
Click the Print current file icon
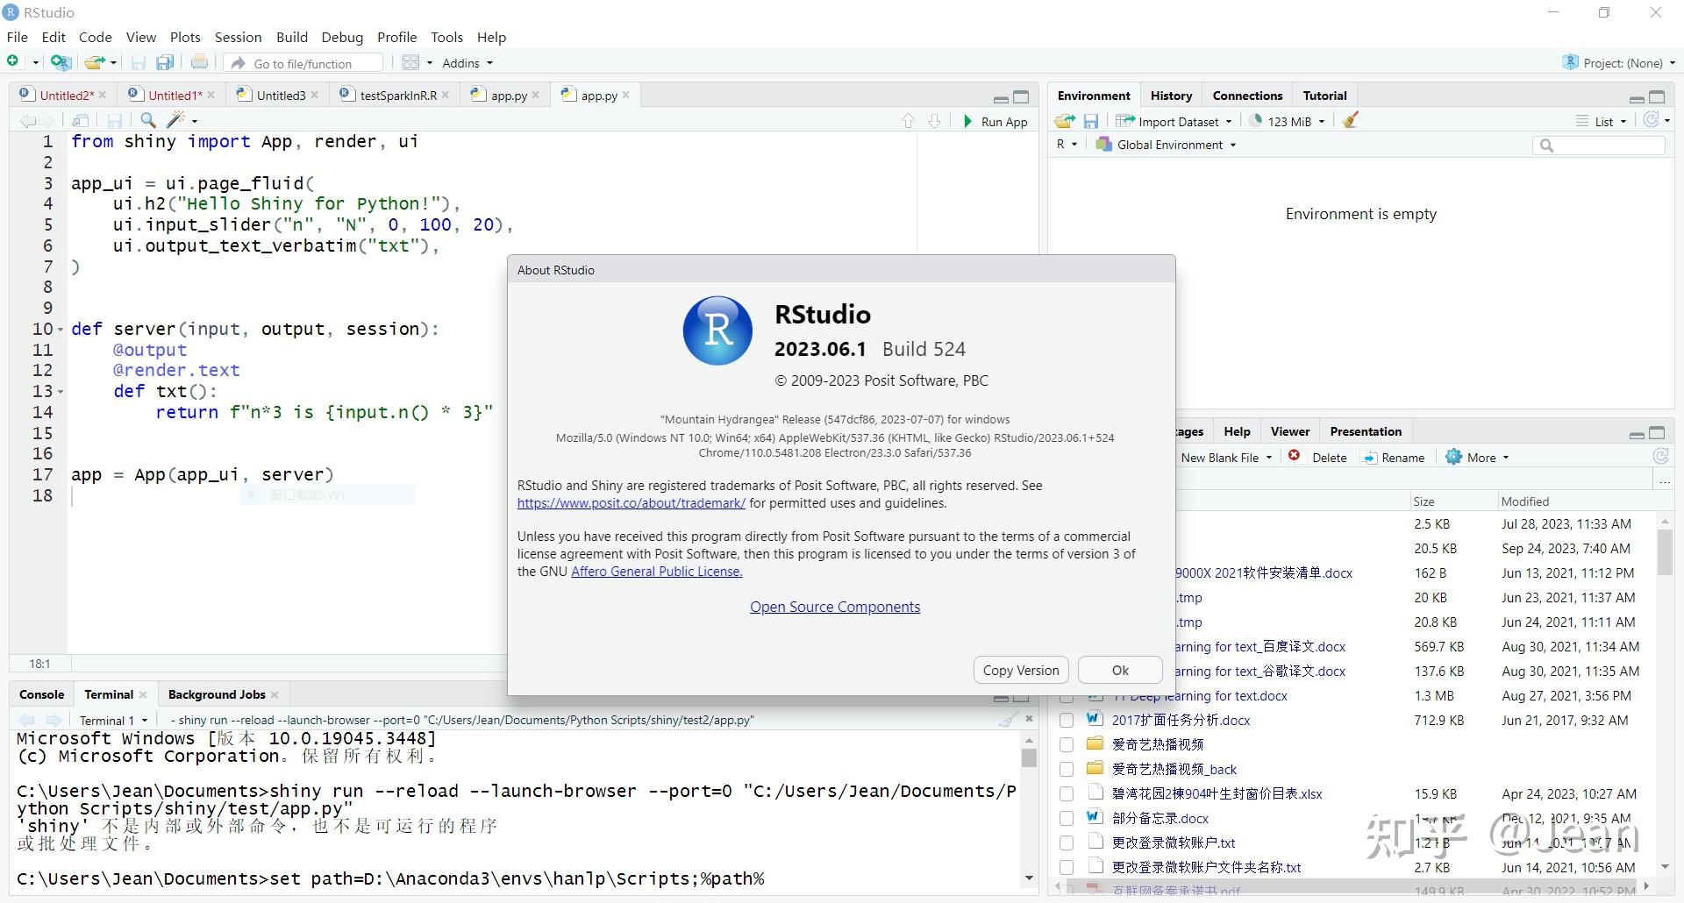(x=200, y=62)
